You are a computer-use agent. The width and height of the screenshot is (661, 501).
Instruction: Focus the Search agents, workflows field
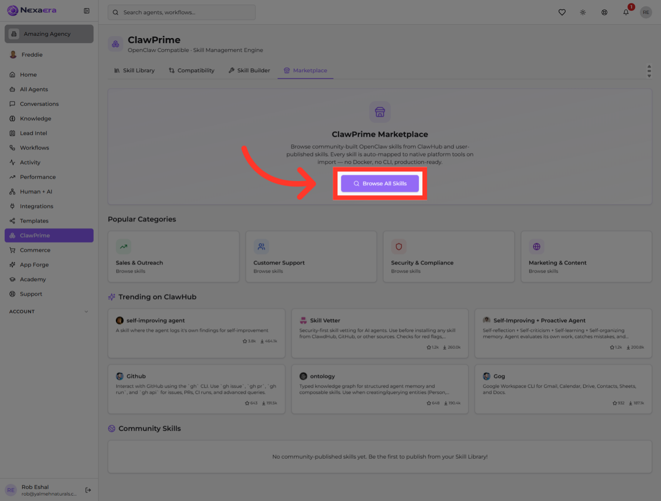click(182, 12)
